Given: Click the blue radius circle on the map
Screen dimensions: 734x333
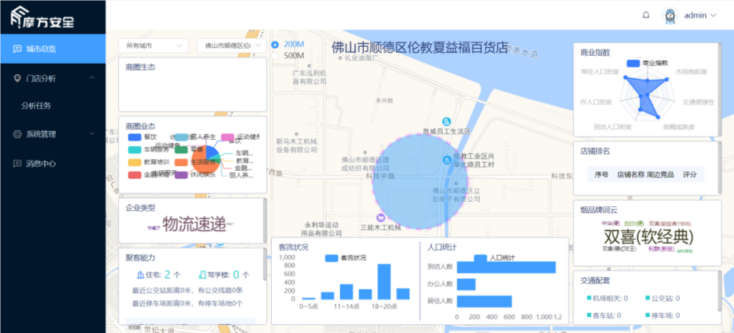Looking at the screenshot, I should click(421, 182).
